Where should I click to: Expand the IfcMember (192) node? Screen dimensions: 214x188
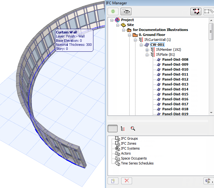[147, 50]
